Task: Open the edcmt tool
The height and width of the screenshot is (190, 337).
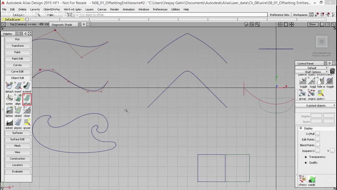Action: click(9, 122)
